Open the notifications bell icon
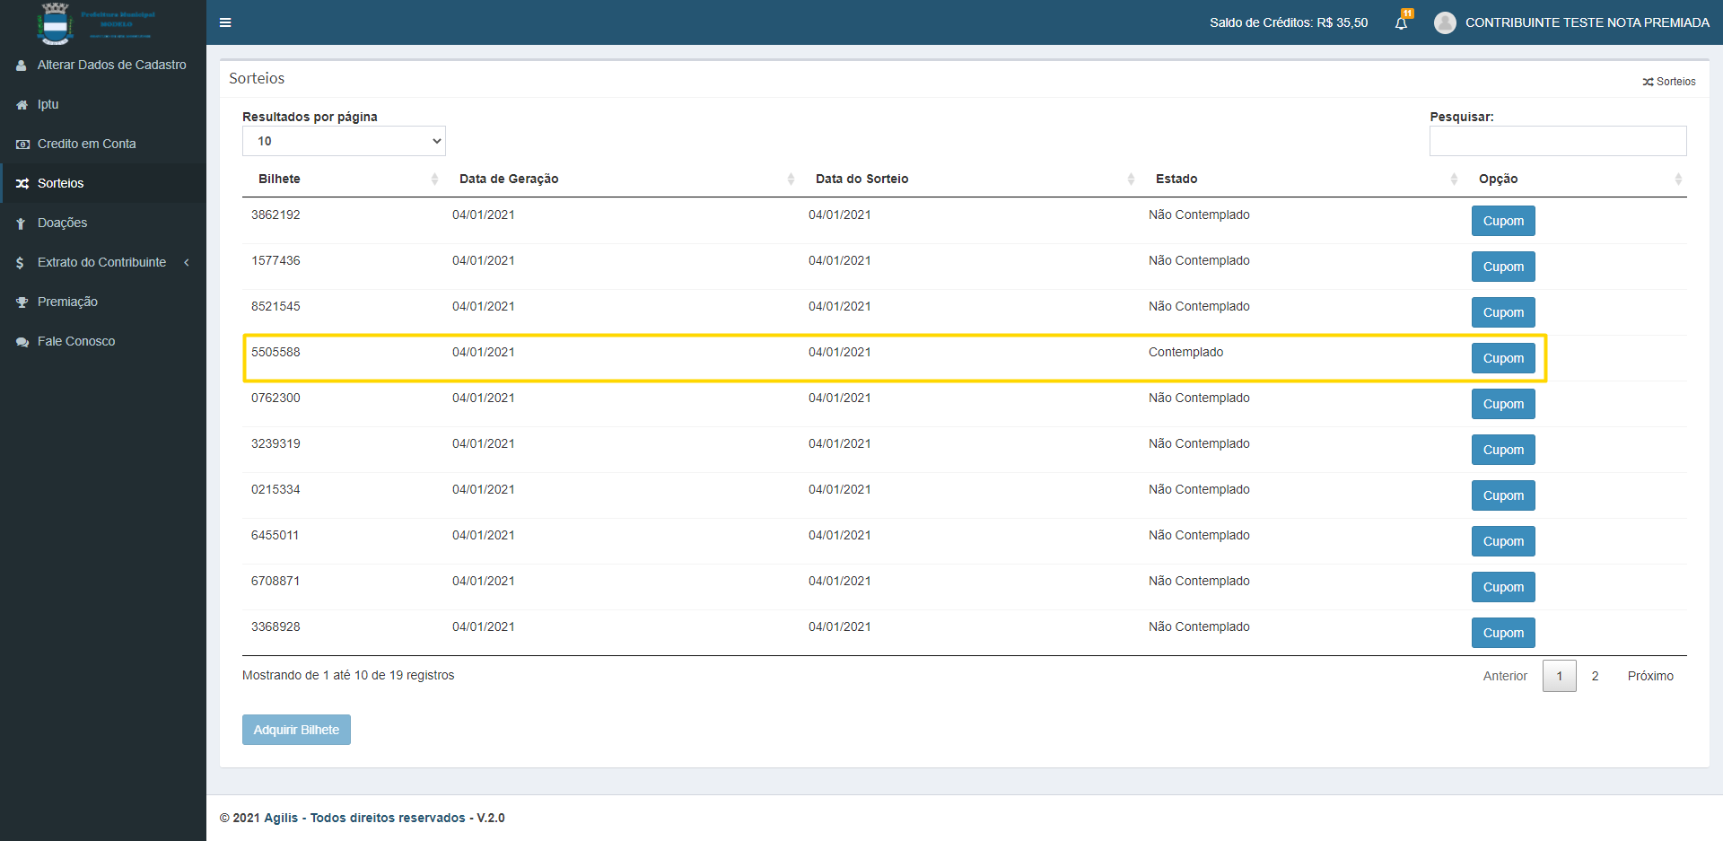This screenshot has width=1723, height=841. point(1401,23)
